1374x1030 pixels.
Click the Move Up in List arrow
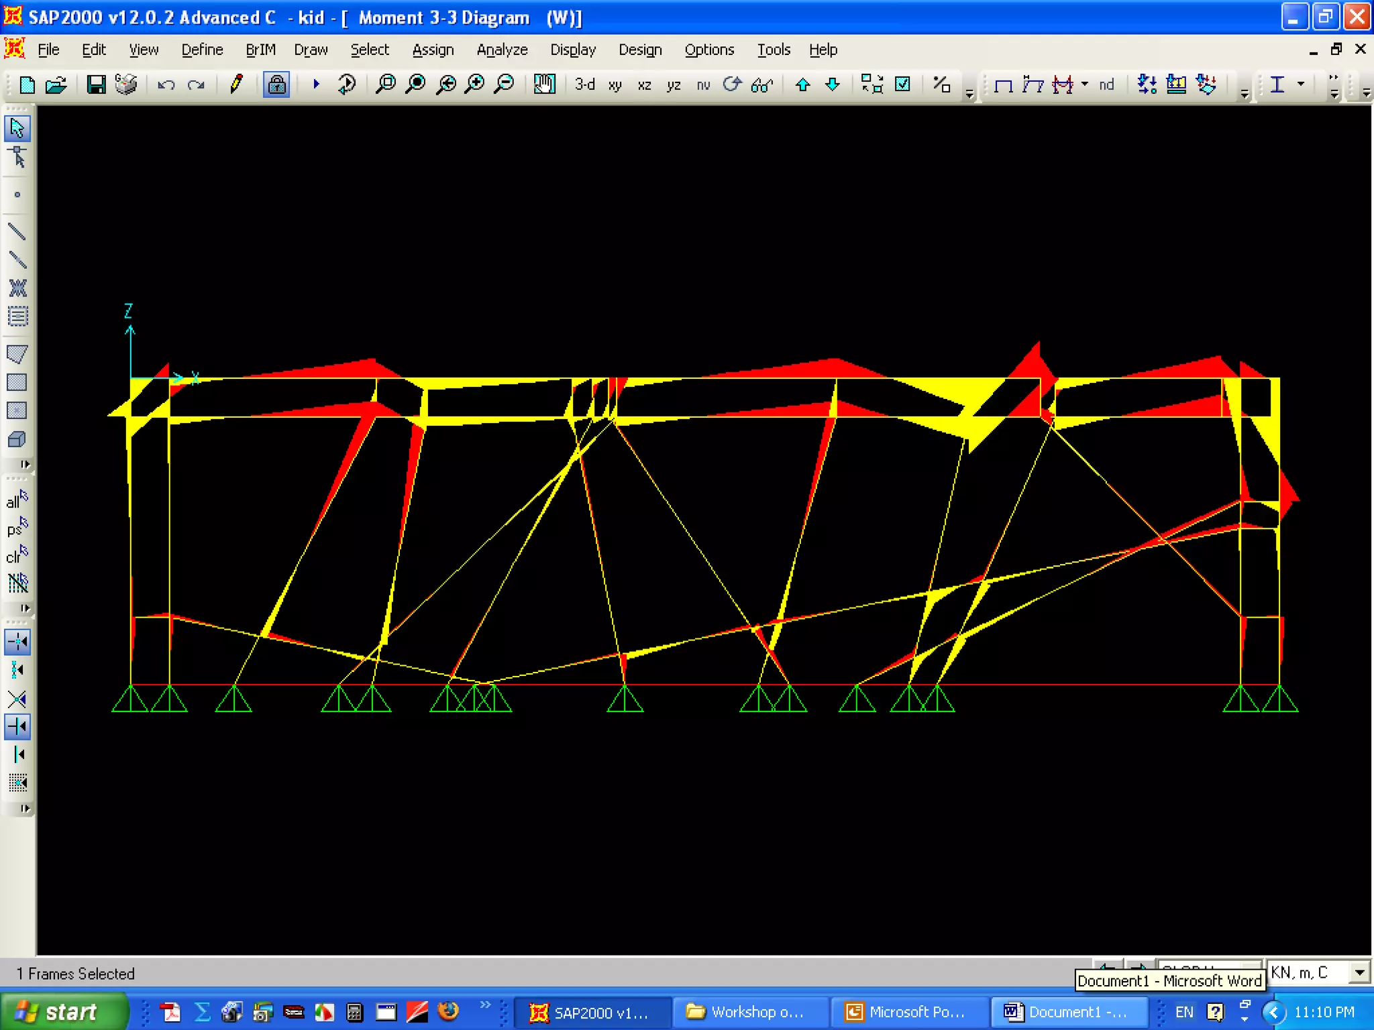[x=802, y=84]
